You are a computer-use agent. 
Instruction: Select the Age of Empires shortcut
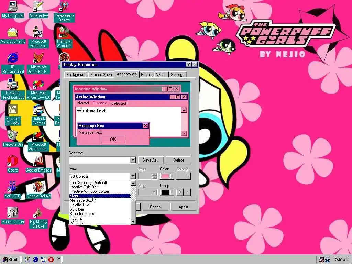38,164
